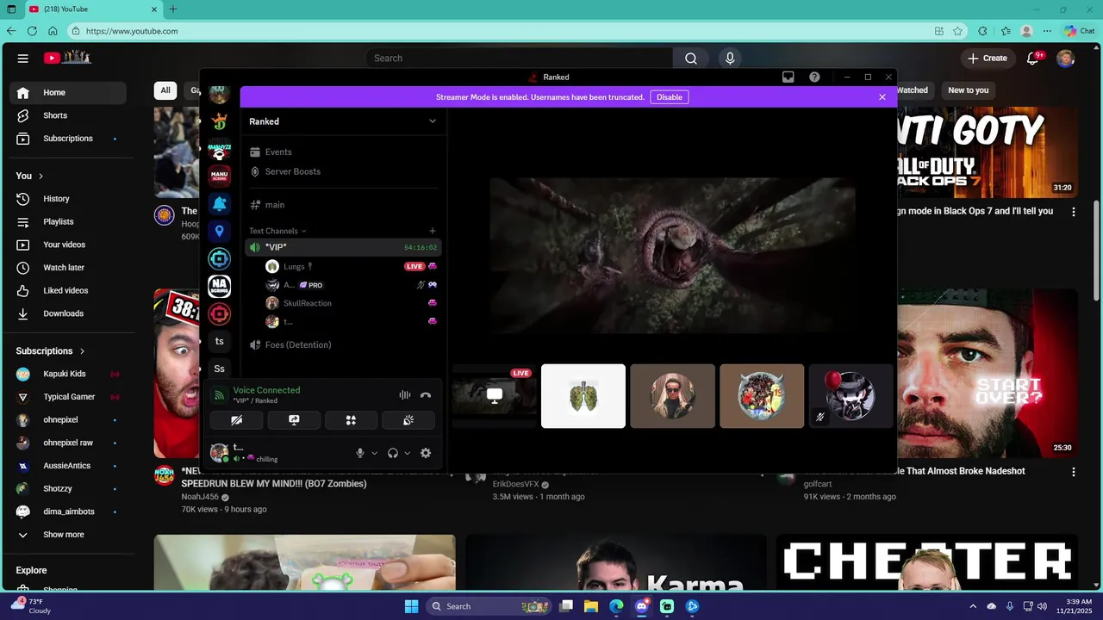The width and height of the screenshot is (1103, 620).
Task: Mute the microphone in Discord user panel
Action: tap(360, 453)
